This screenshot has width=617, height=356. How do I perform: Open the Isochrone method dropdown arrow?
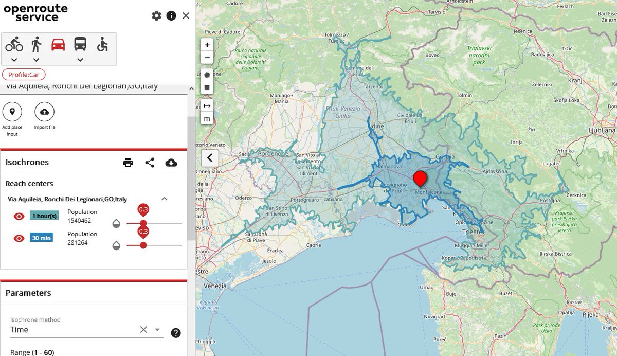(x=157, y=330)
